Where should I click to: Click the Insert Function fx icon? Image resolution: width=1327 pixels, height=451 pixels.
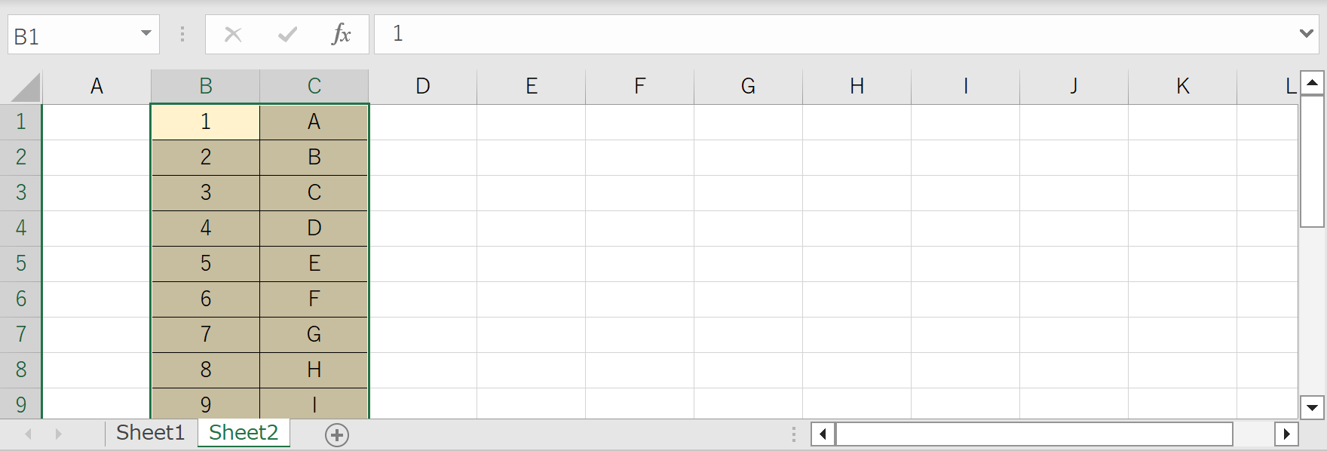tap(342, 34)
